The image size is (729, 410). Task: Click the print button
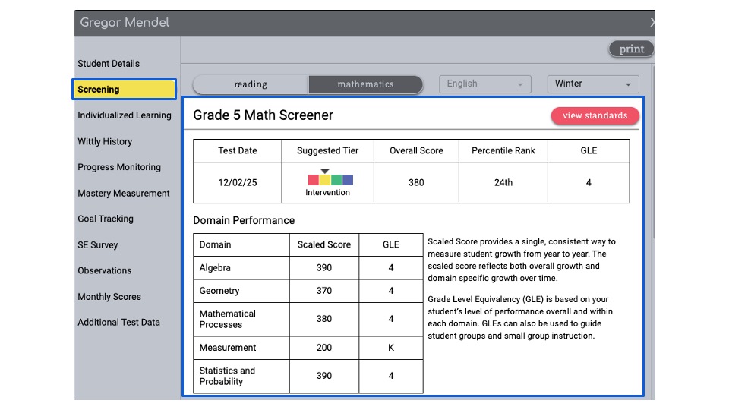tap(631, 49)
